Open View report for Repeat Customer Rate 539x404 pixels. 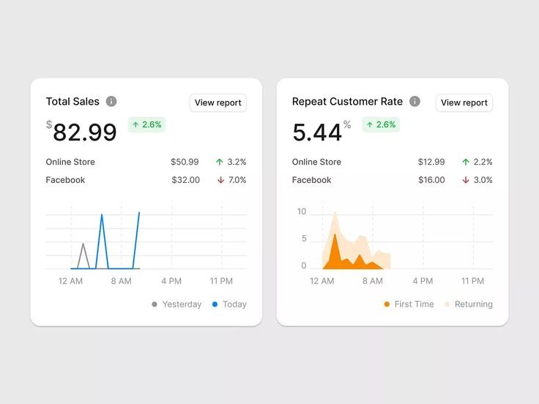pyautogui.click(x=464, y=103)
